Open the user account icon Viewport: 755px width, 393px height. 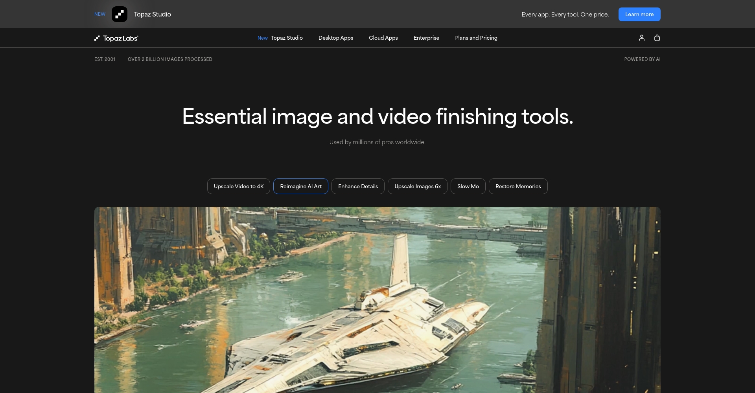click(641, 38)
